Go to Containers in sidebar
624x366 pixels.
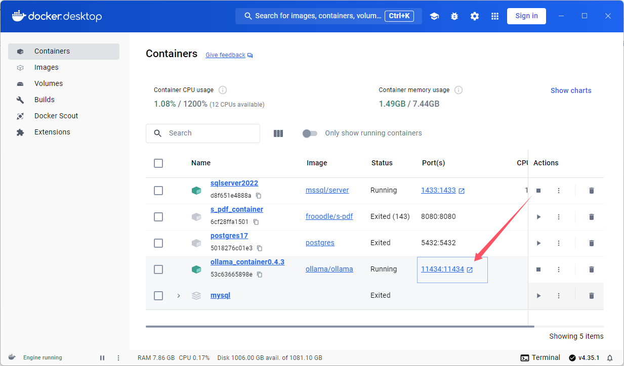pos(64,52)
